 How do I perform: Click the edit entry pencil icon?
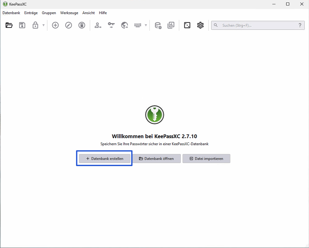68,25
